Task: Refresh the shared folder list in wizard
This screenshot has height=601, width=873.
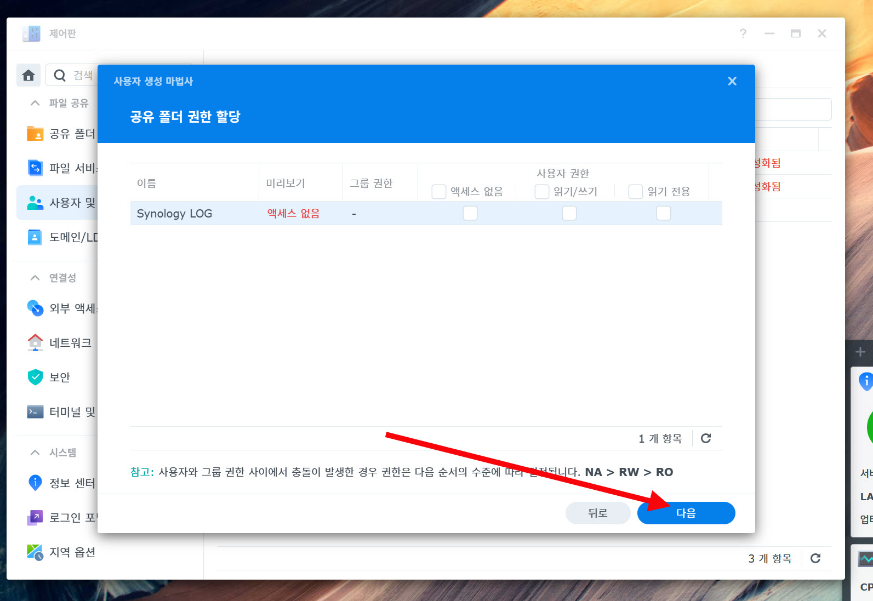Action: point(706,438)
